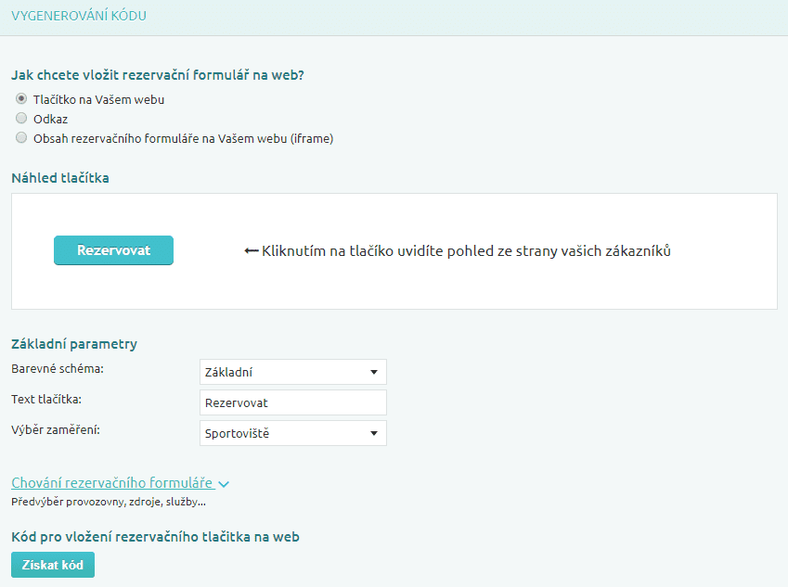The width and height of the screenshot is (788, 587).
Task: Open the Barevné schéma dropdown
Action: pos(293,372)
